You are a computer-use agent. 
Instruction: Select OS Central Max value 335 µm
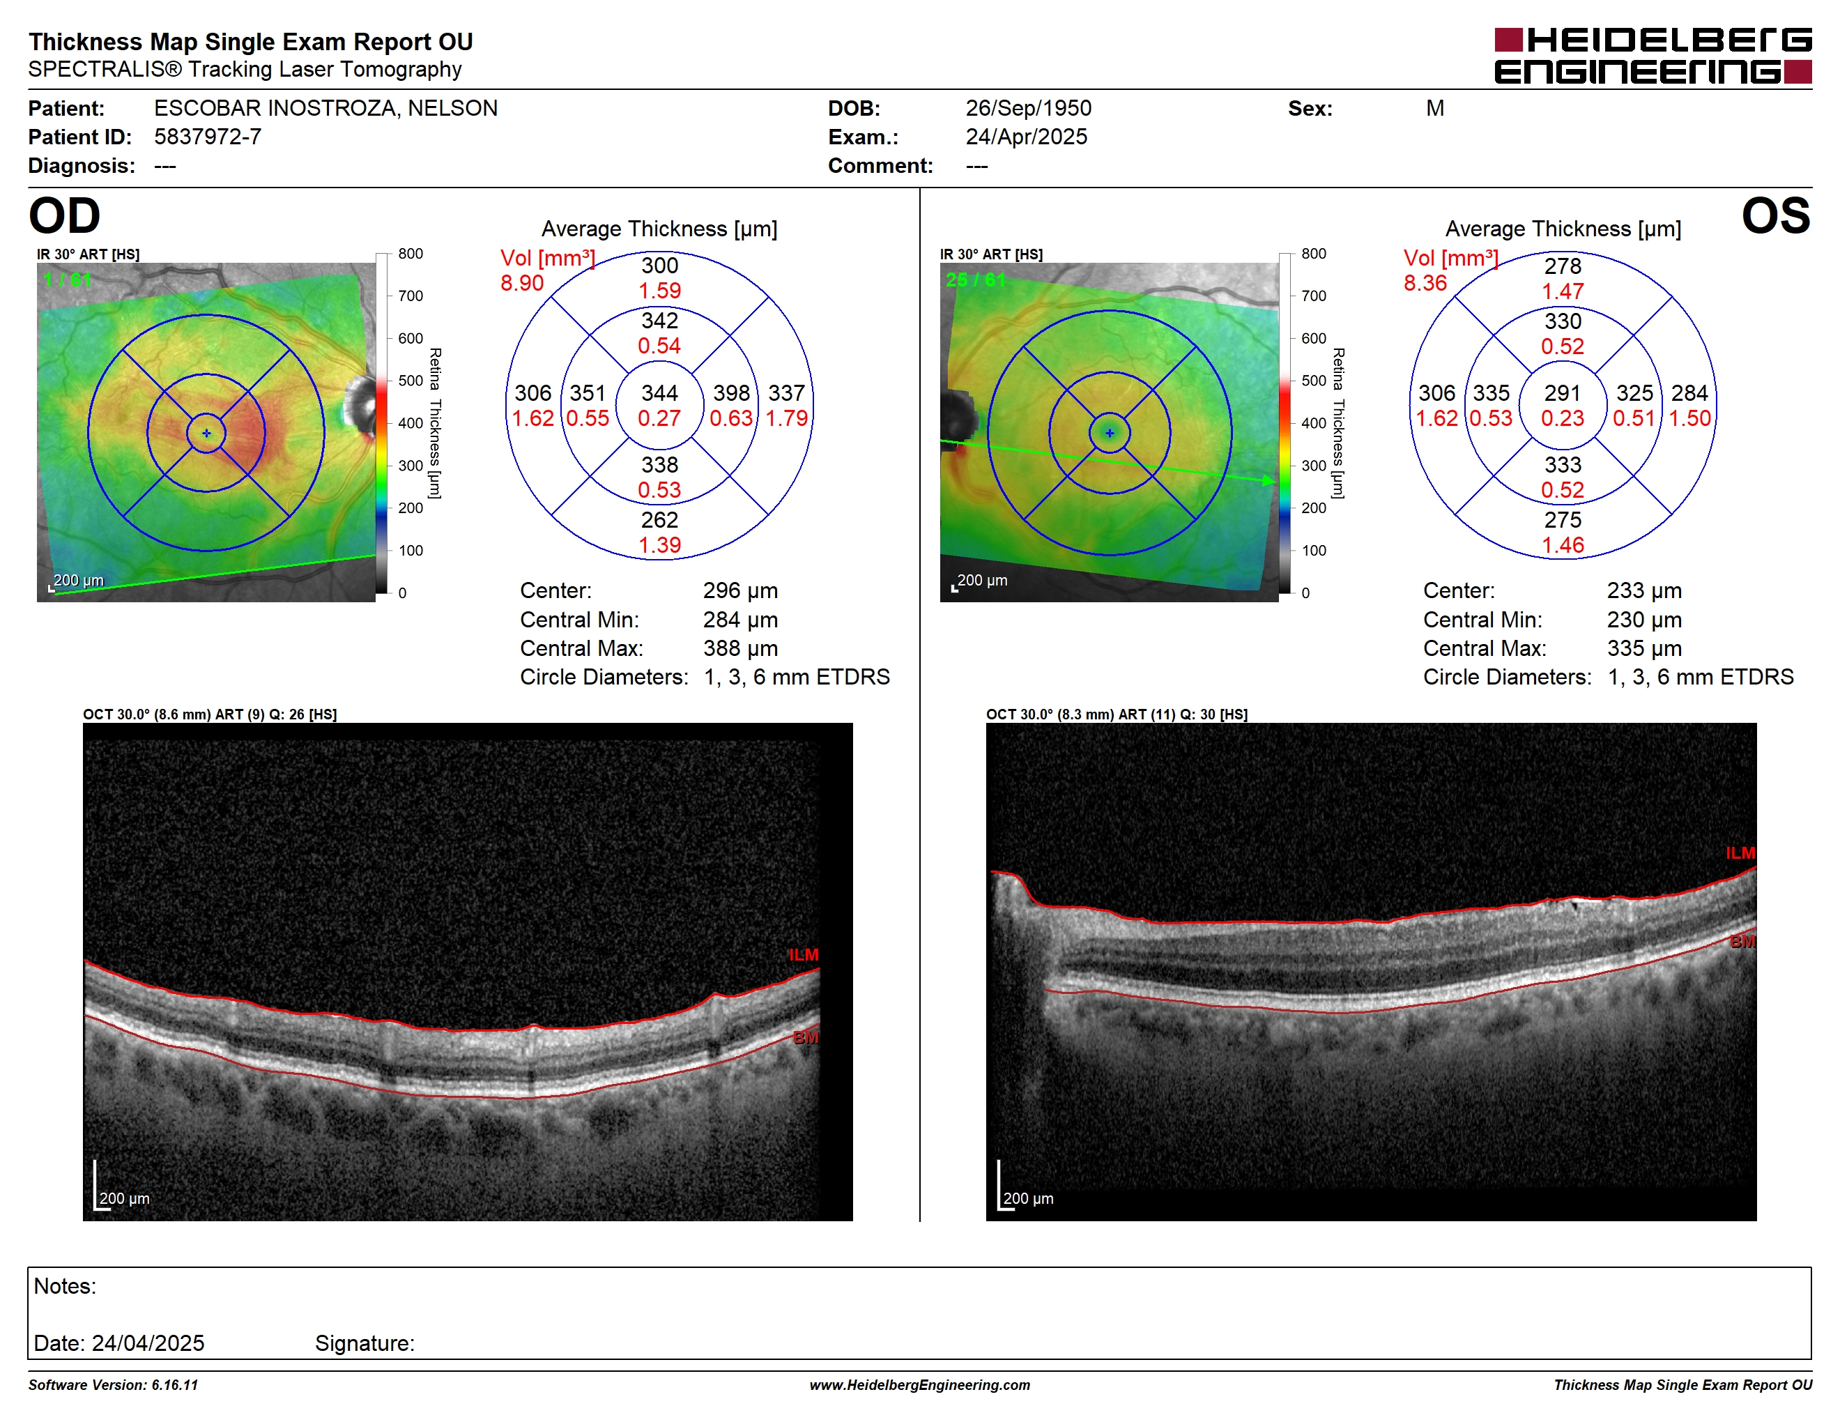click(x=1645, y=649)
